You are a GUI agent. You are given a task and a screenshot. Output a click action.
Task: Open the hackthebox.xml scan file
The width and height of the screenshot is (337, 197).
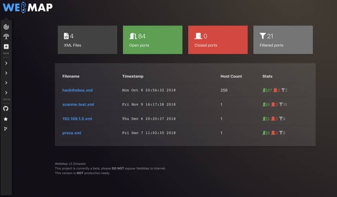click(77, 90)
